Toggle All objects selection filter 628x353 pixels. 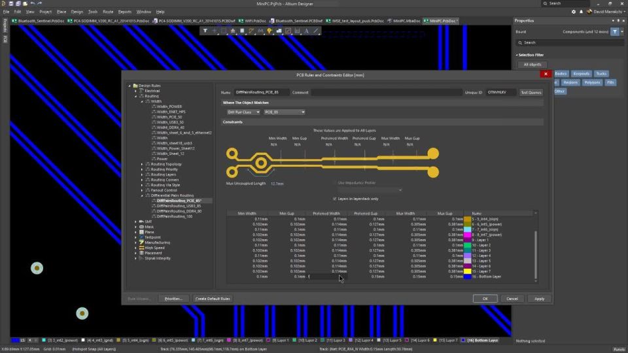tap(532, 65)
